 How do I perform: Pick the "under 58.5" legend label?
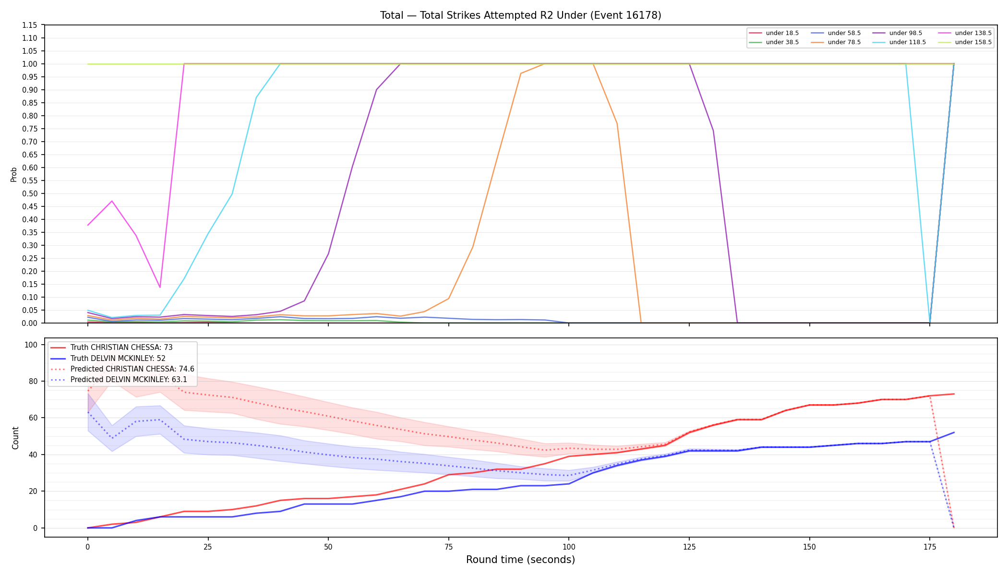coord(844,33)
